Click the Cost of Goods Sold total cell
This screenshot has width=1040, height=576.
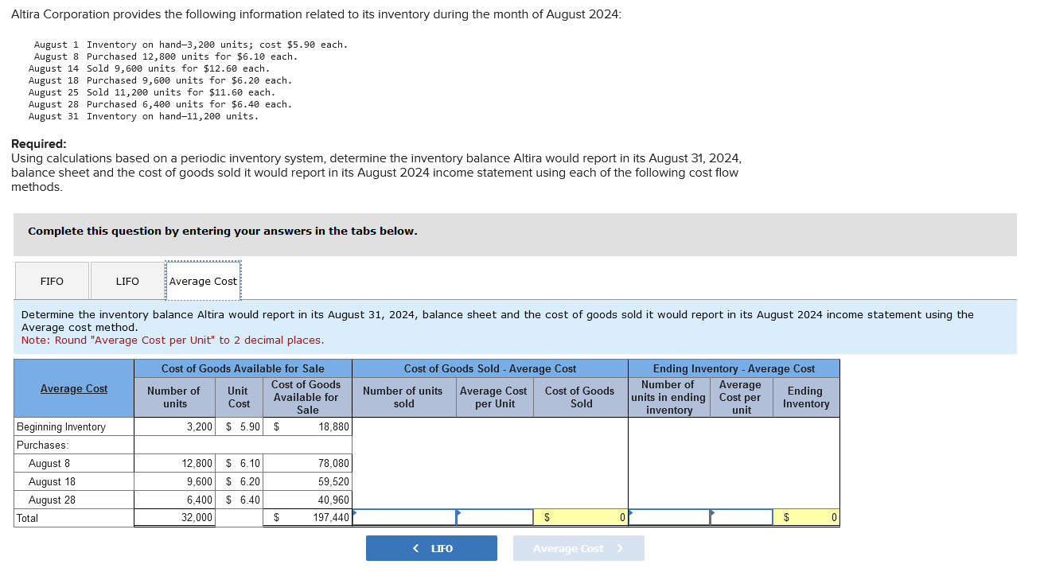click(x=581, y=518)
